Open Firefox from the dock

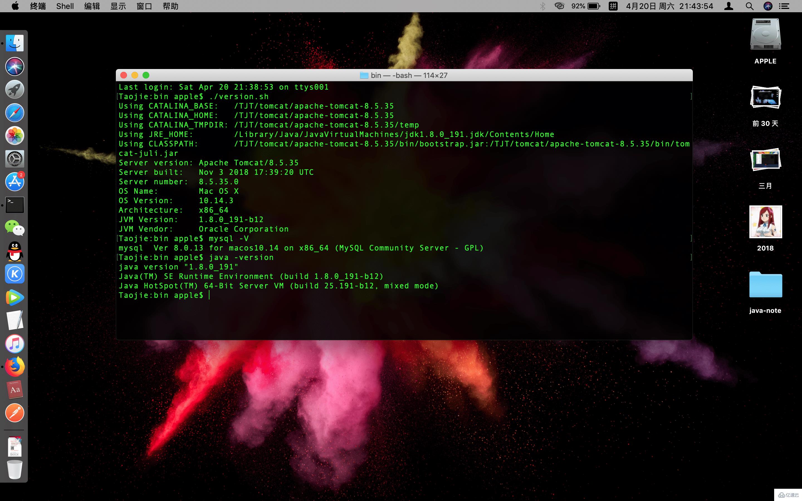pyautogui.click(x=14, y=367)
